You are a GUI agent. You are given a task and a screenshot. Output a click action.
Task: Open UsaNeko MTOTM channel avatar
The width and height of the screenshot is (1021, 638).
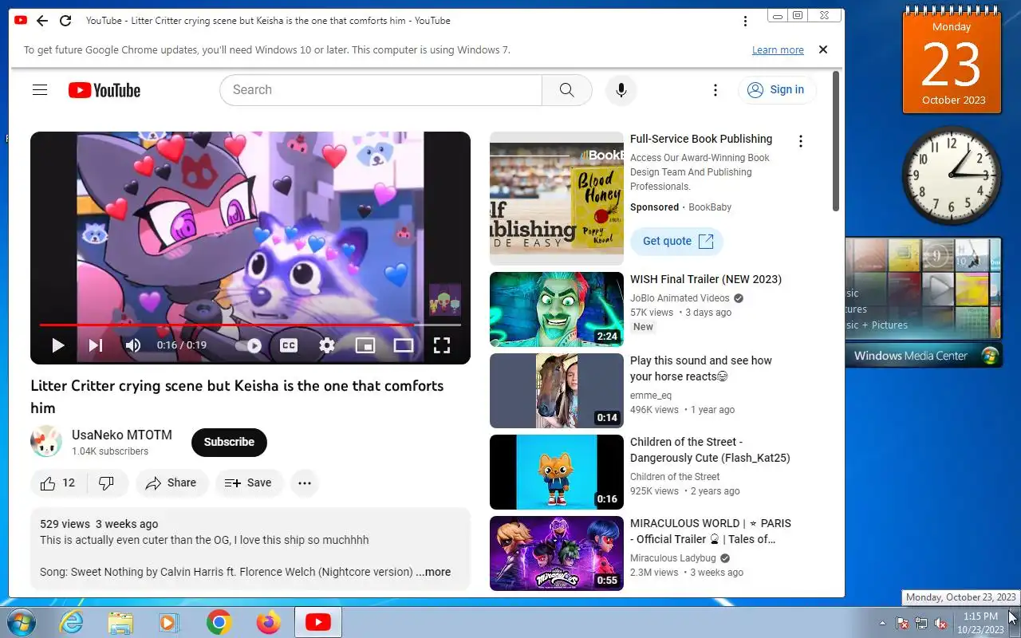pos(46,442)
